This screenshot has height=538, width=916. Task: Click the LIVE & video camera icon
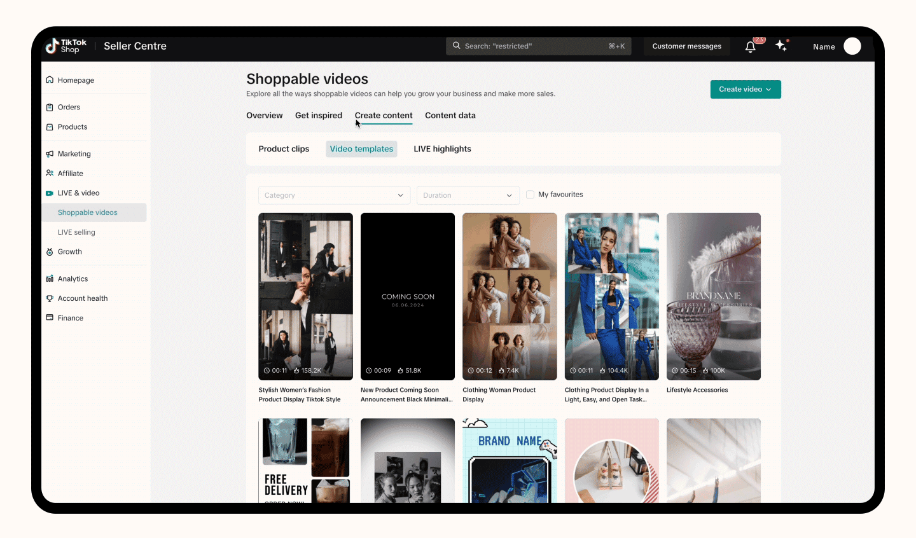(x=50, y=193)
